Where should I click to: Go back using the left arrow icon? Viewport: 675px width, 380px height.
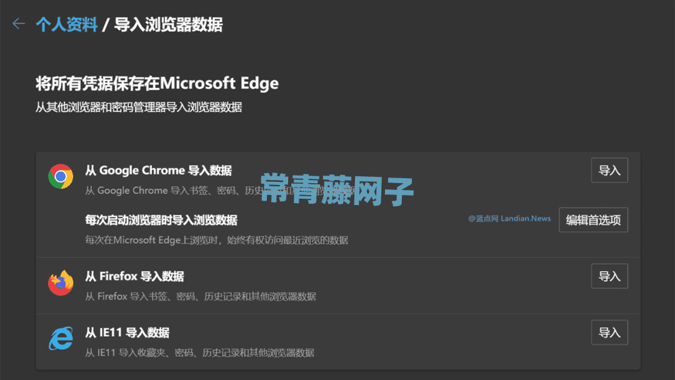tap(19, 24)
